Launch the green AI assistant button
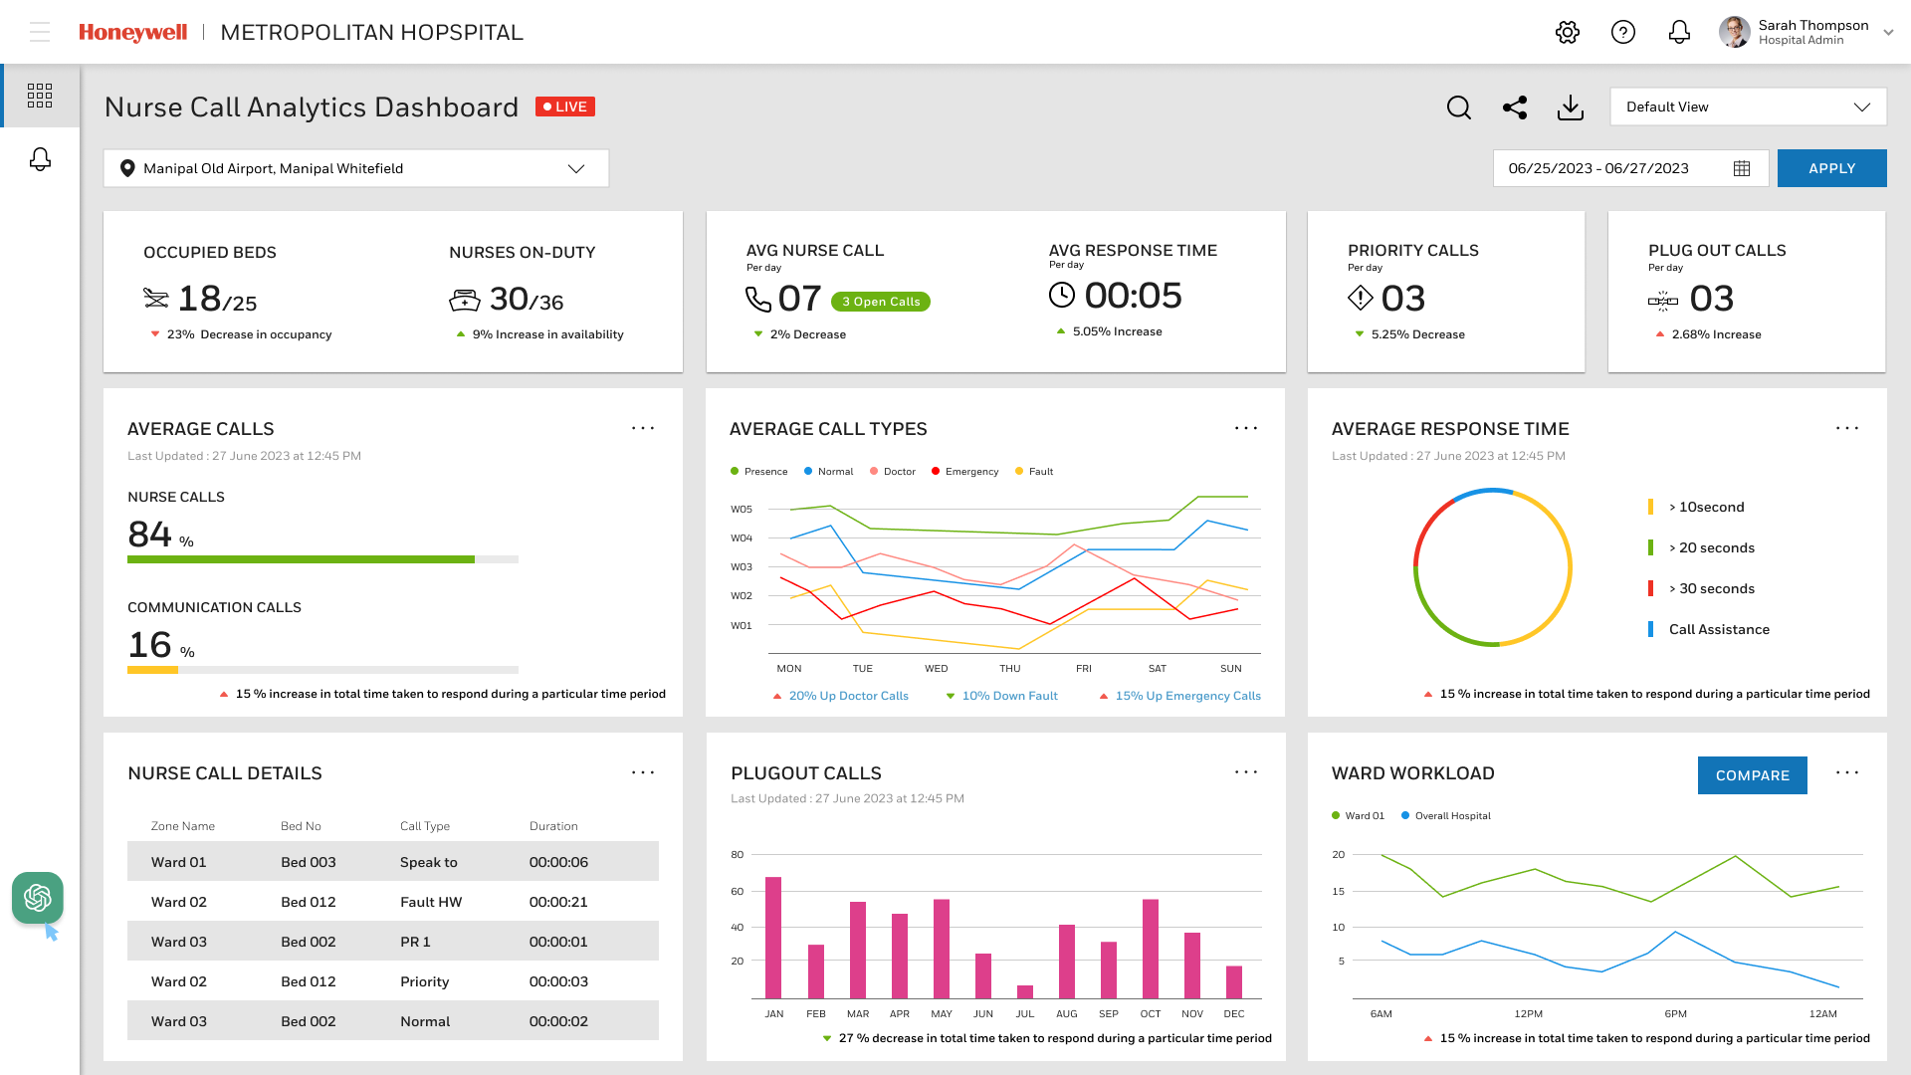1911x1075 pixels. click(38, 898)
